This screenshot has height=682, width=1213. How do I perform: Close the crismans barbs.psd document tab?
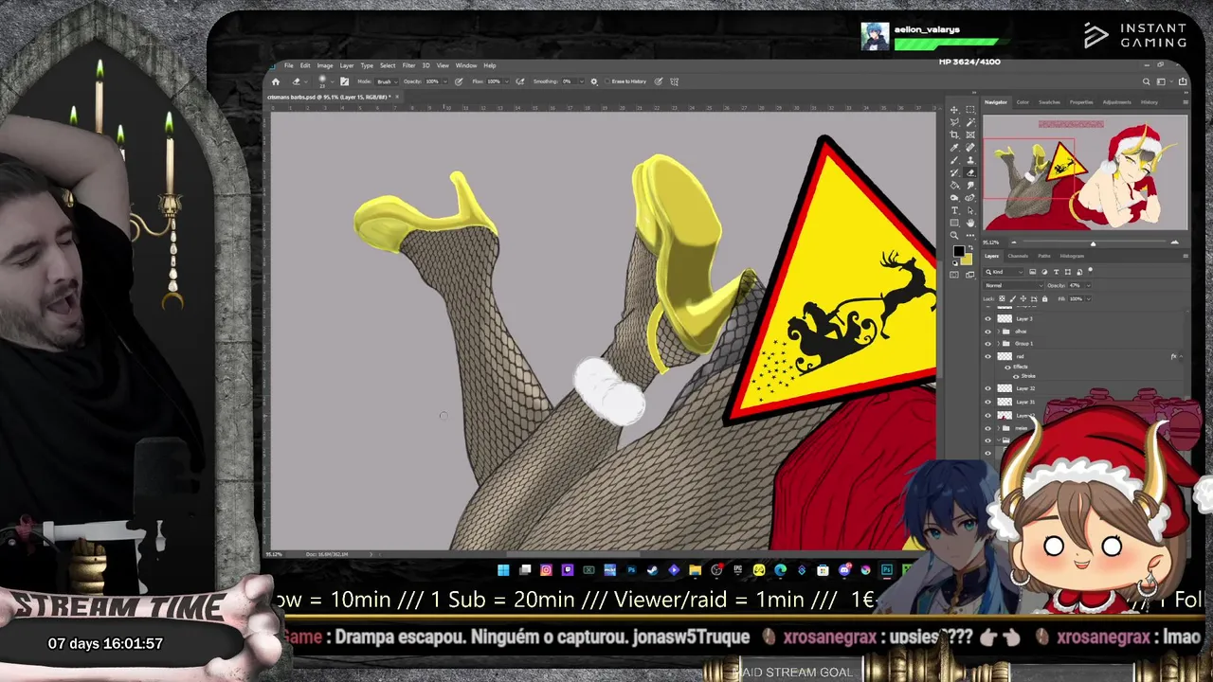click(397, 97)
